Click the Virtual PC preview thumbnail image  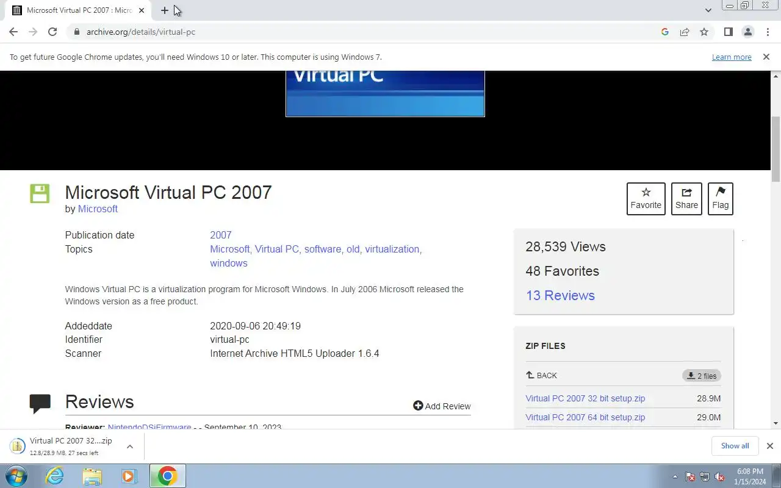point(385,93)
